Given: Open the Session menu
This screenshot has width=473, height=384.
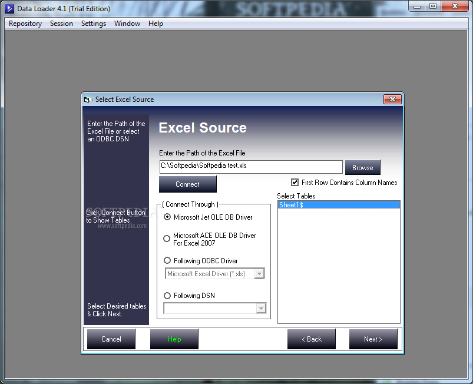Looking at the screenshot, I should [x=61, y=24].
